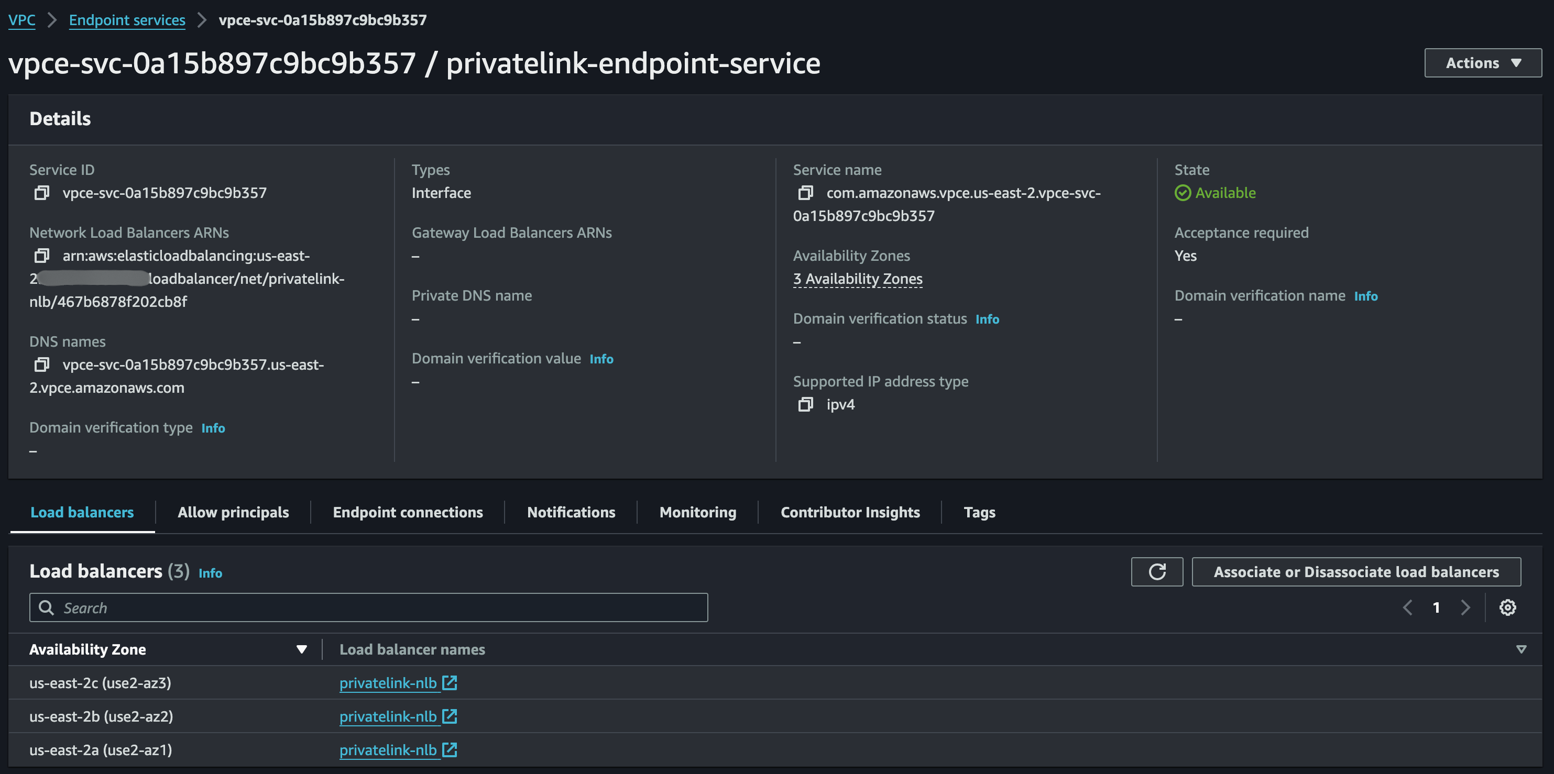This screenshot has height=774, width=1554.
Task: Open Info for Domain verification value
Action: click(x=601, y=359)
